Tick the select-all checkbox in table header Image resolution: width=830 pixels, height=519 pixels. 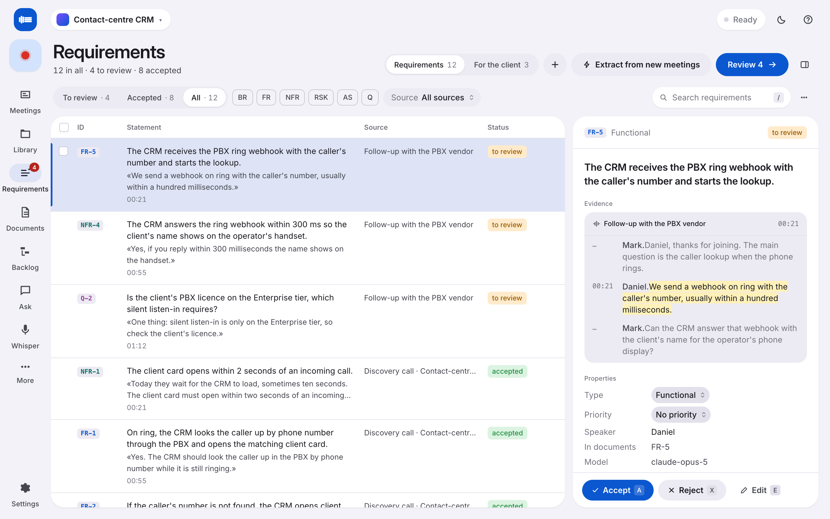64,127
